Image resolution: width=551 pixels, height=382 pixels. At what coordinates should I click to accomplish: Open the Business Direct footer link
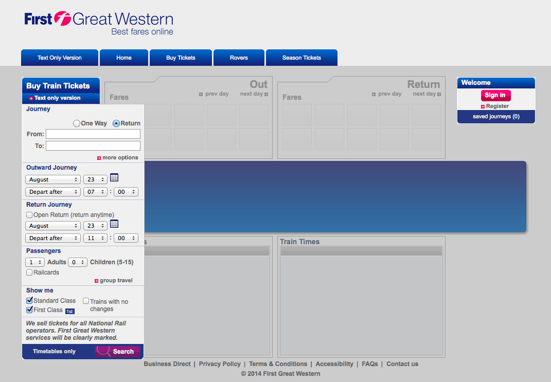(x=167, y=364)
